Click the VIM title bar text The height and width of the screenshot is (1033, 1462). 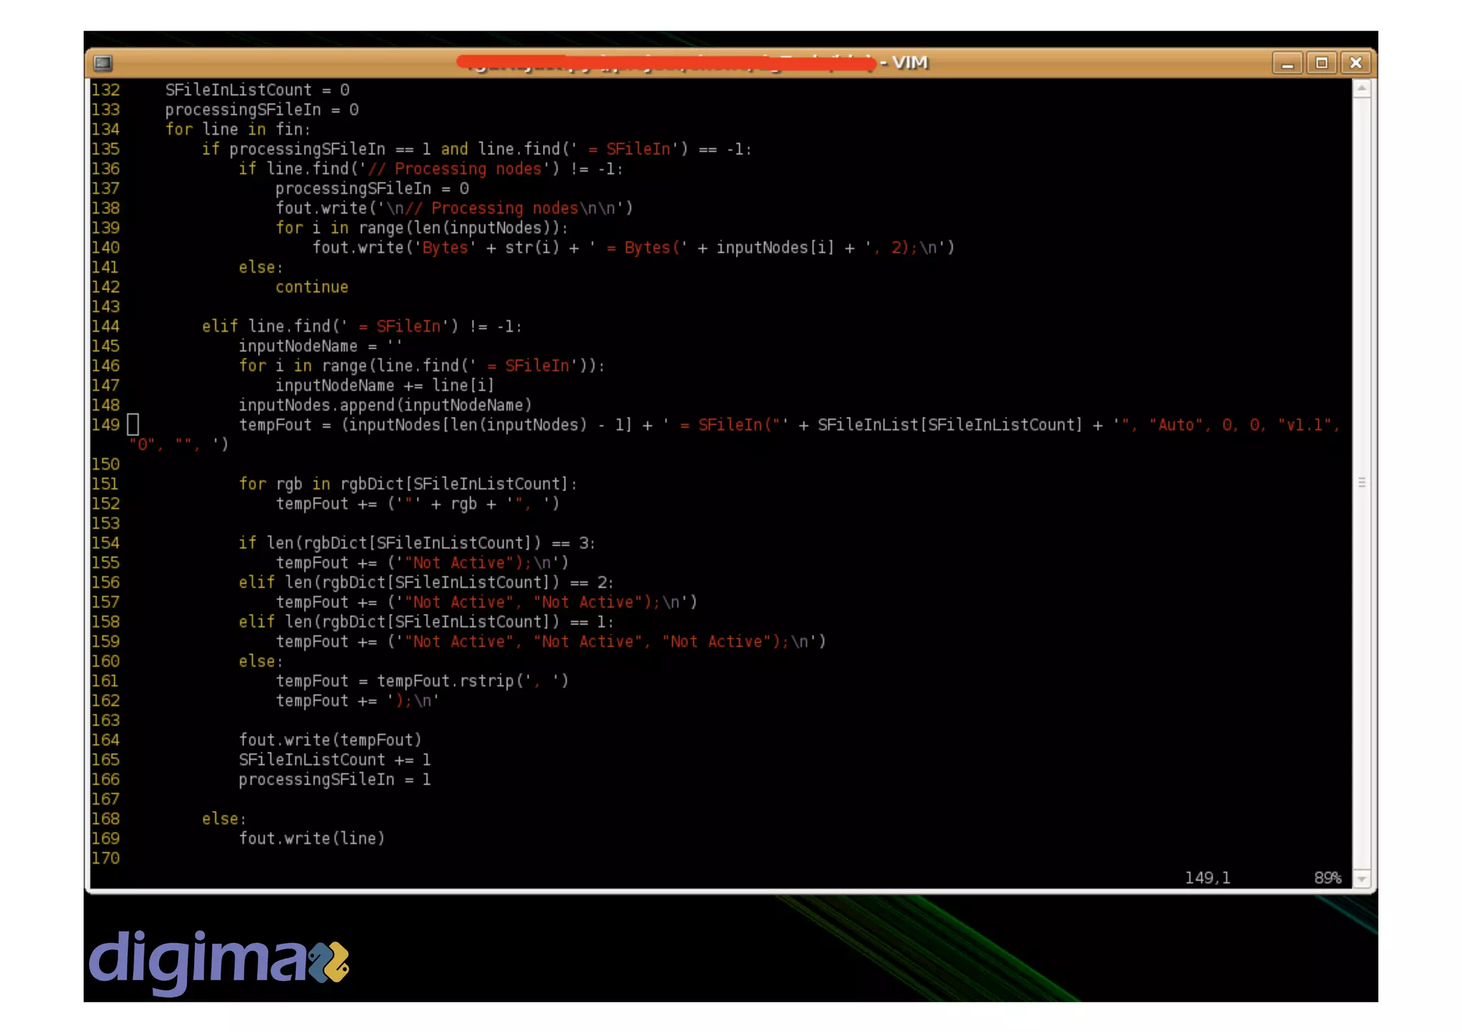(909, 63)
